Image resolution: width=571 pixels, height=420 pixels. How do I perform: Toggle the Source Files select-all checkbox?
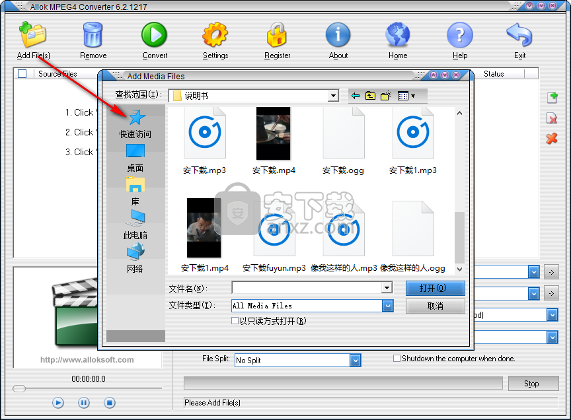22,74
